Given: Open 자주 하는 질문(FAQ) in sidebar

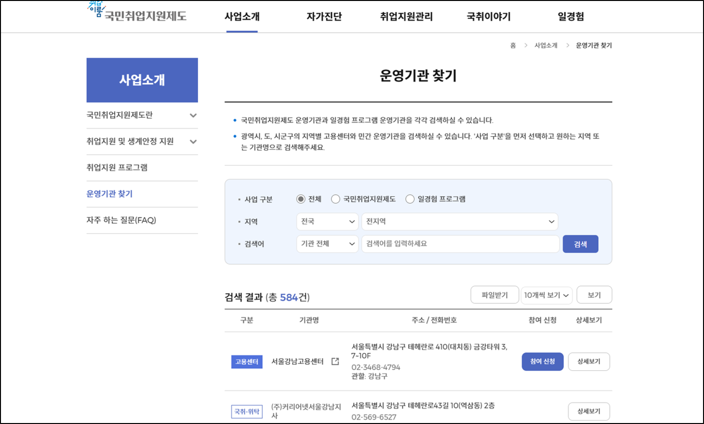Looking at the screenshot, I should (x=115, y=220).
